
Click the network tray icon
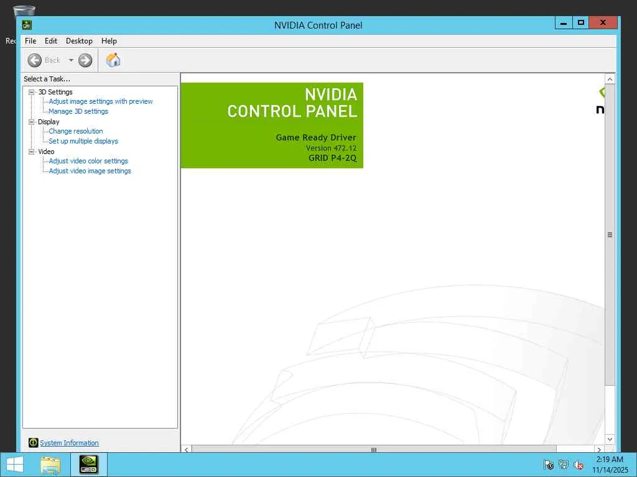(564, 465)
